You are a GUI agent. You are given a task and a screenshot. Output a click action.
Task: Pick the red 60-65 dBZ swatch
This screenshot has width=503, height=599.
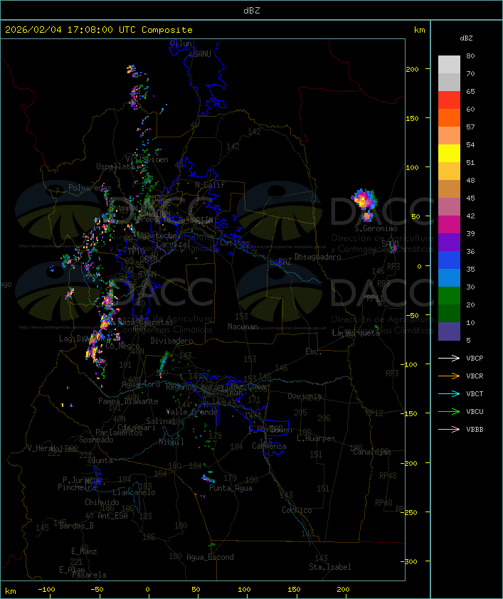pos(449,100)
